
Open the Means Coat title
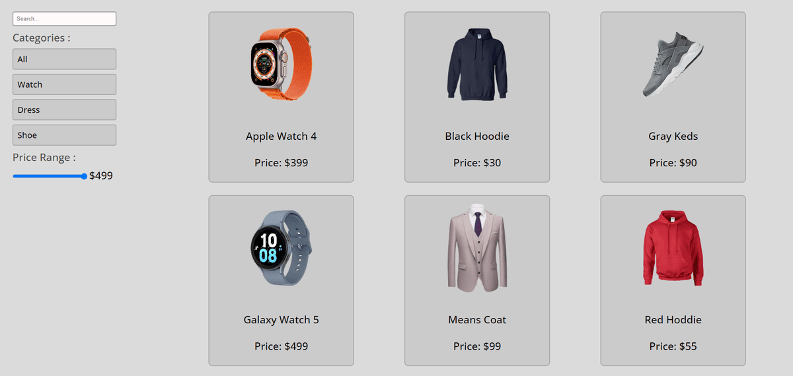click(477, 320)
